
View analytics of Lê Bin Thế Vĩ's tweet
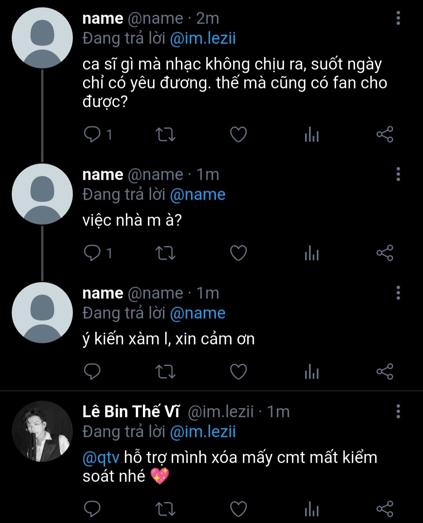click(312, 509)
